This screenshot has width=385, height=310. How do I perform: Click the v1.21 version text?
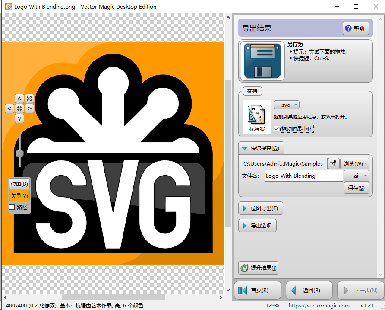[367, 306]
